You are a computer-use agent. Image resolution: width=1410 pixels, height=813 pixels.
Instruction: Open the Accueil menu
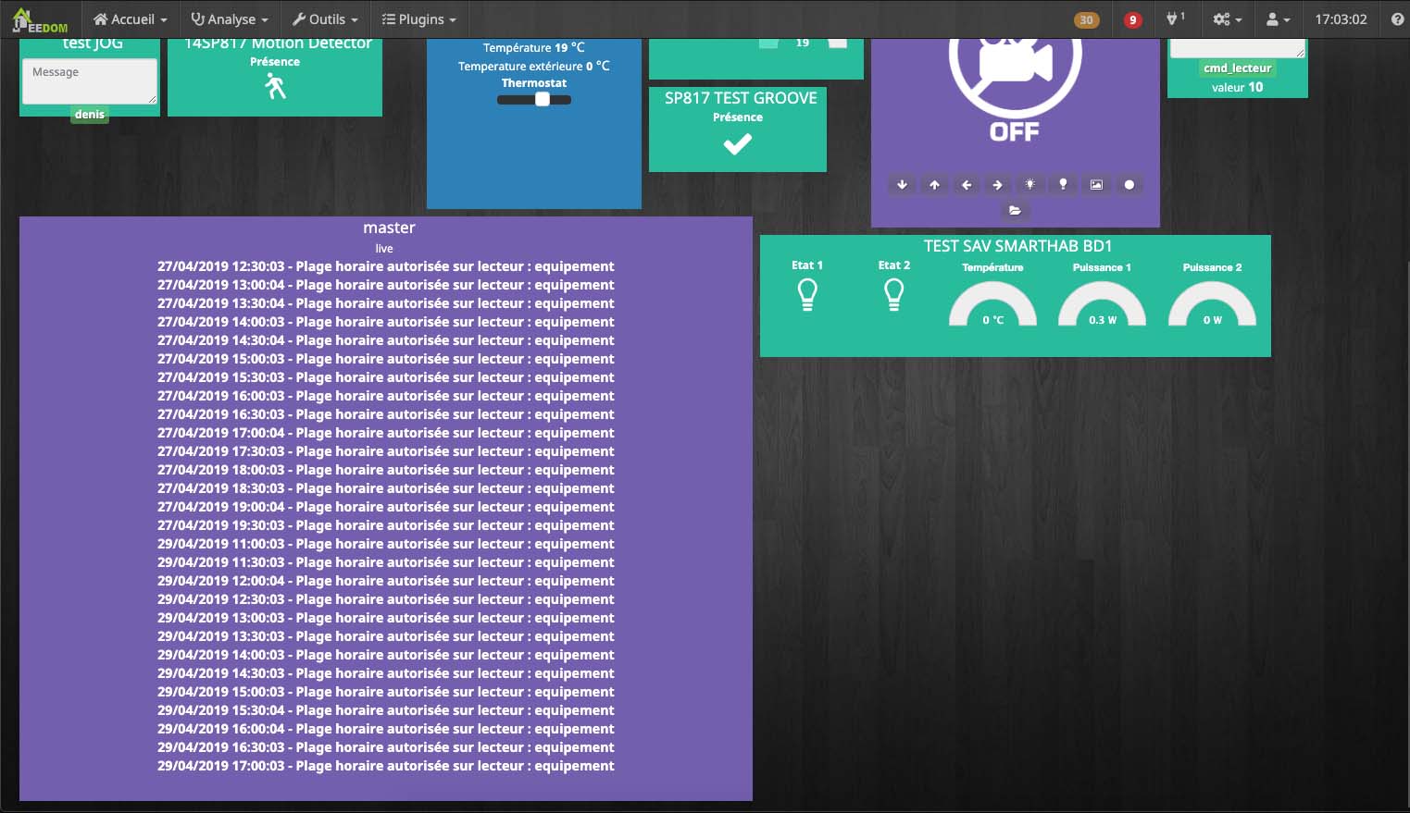coord(131,19)
